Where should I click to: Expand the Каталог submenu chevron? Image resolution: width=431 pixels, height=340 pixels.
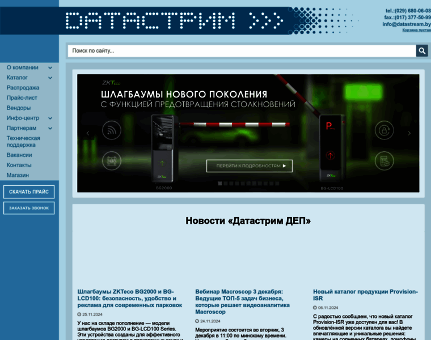(50, 78)
